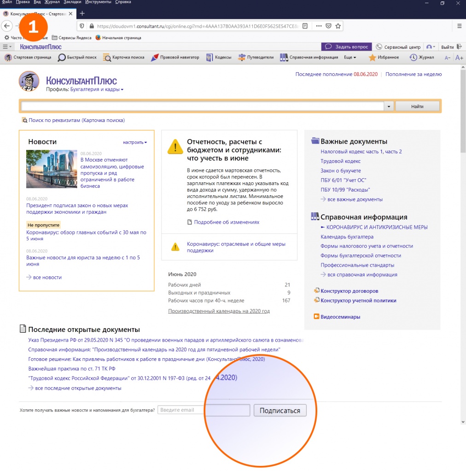This screenshot has width=466, height=471.
Task: Increase font size with A+ button
Action: coord(459,58)
